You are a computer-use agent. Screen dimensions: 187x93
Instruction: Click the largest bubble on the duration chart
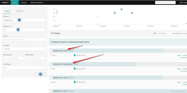[121, 9]
